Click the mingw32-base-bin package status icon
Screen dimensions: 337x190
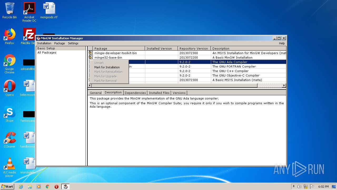tap(91, 57)
